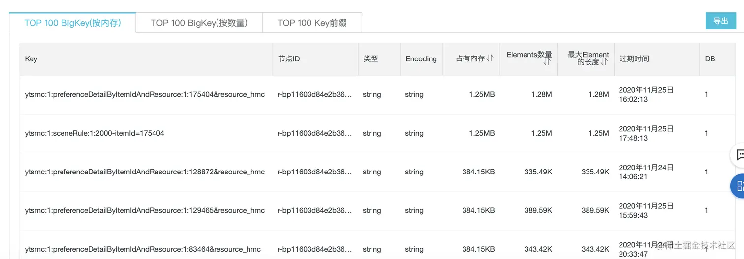
Task: Open the blue grid floating icon
Action: click(x=738, y=186)
